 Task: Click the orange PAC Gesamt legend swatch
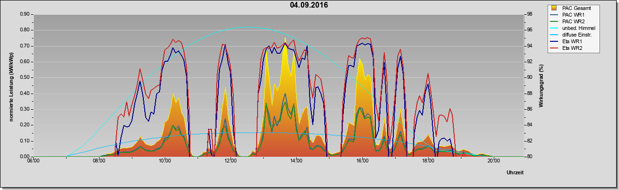(x=555, y=8)
